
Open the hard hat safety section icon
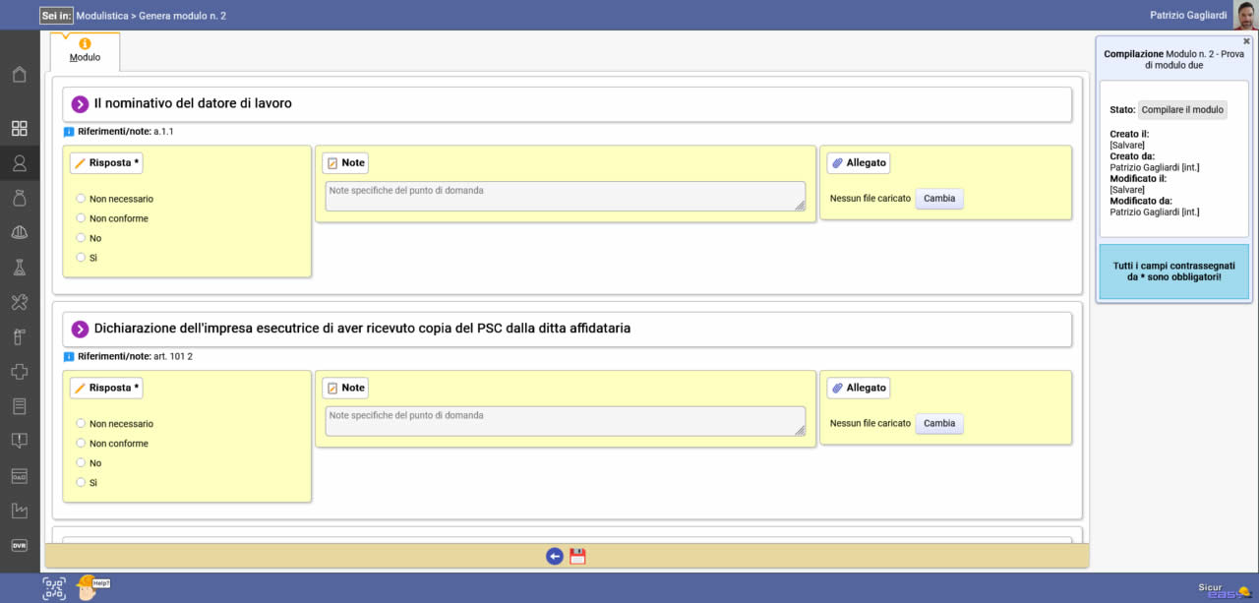click(20, 232)
